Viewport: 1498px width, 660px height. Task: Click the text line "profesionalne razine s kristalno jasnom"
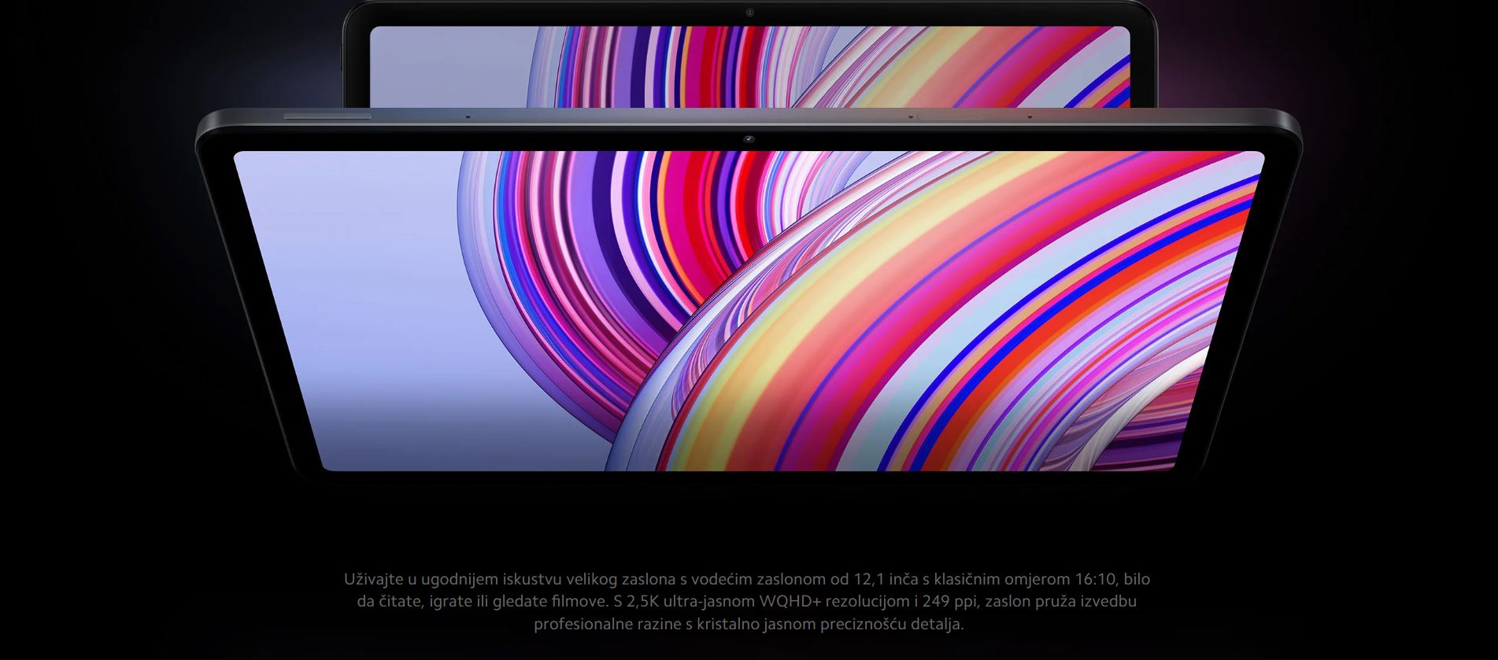click(748, 625)
